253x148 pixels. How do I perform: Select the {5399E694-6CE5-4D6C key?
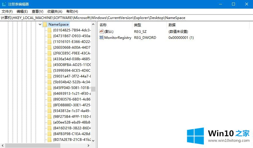click(72, 71)
